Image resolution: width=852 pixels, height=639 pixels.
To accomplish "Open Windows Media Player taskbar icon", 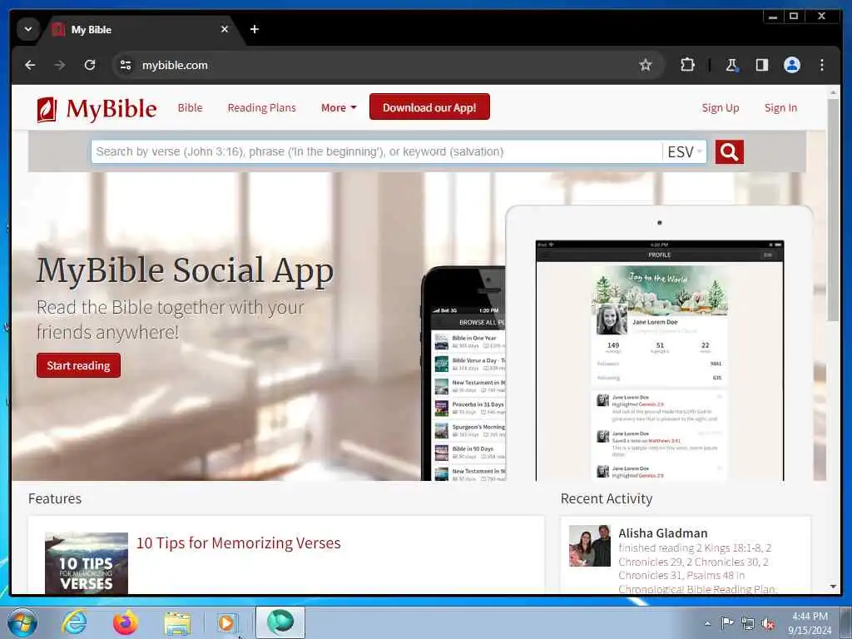I will pyautogui.click(x=226, y=623).
